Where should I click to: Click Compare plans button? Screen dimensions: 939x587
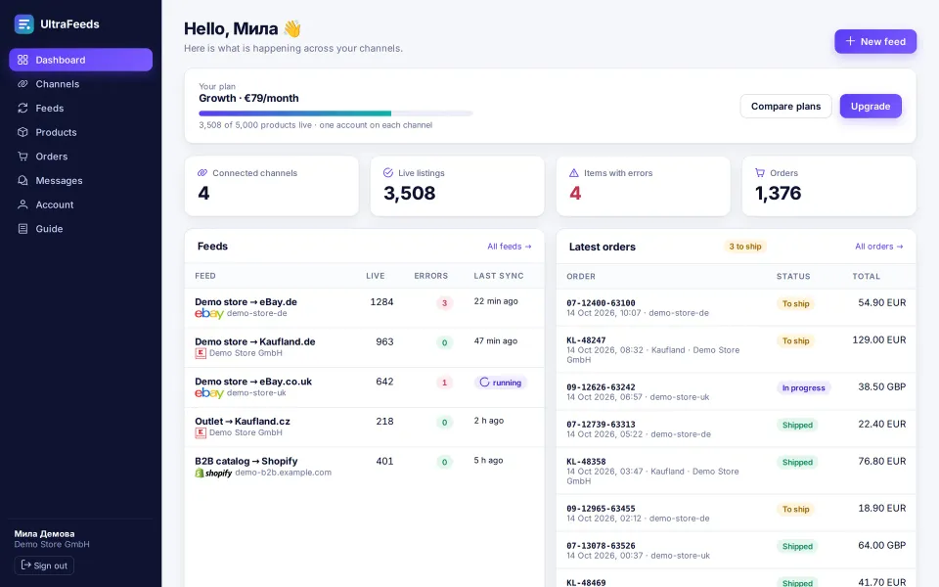click(x=785, y=106)
